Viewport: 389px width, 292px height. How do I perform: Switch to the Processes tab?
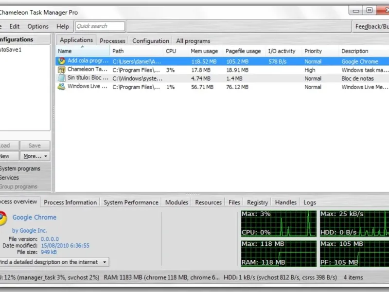[112, 41]
